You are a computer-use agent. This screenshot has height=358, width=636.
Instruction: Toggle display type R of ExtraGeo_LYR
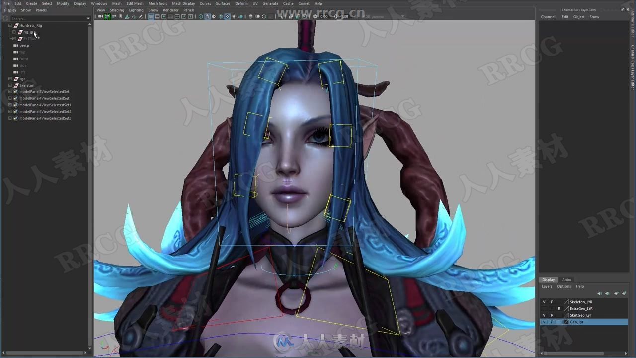tap(559, 309)
